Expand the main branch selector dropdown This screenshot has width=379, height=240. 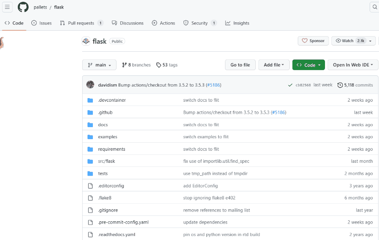tap(100, 65)
